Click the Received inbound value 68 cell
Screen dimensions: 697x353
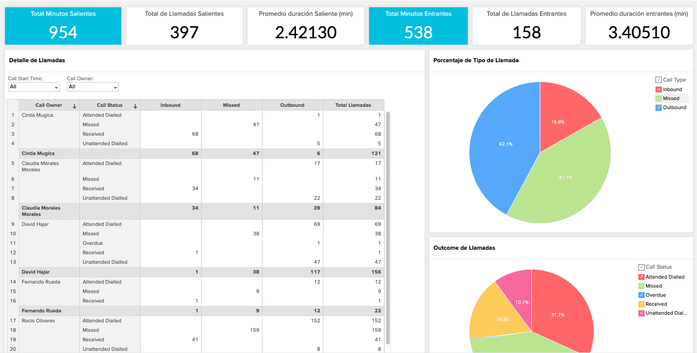171,134
